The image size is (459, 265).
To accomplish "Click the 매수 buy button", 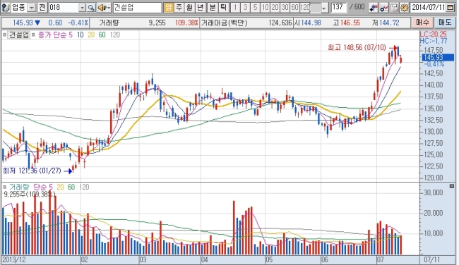I will coord(422,23).
